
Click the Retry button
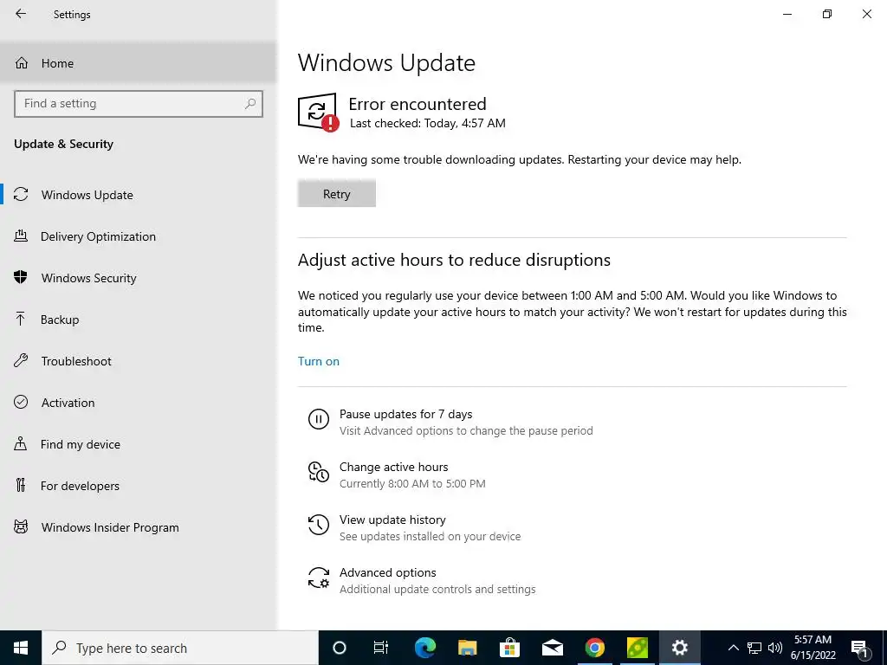[337, 194]
